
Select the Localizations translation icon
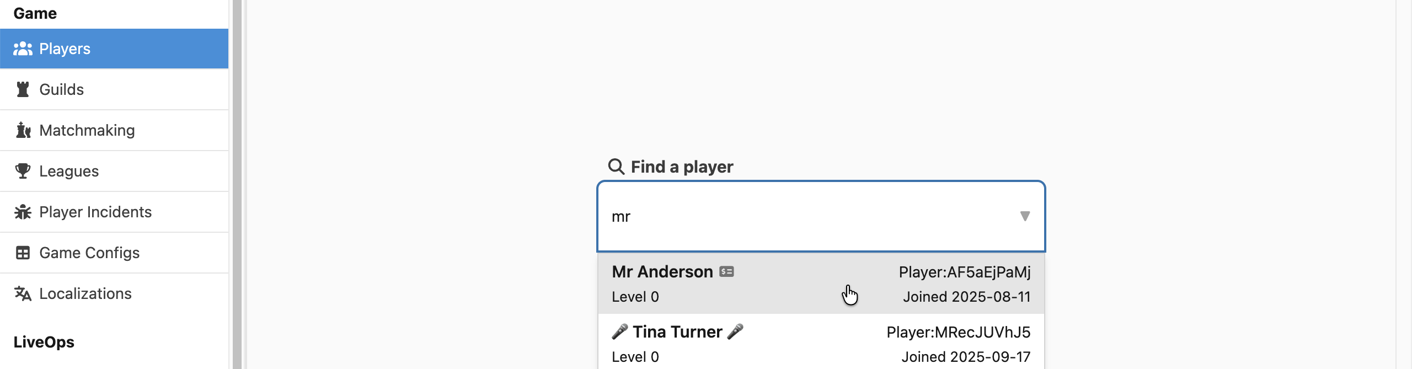(x=23, y=293)
